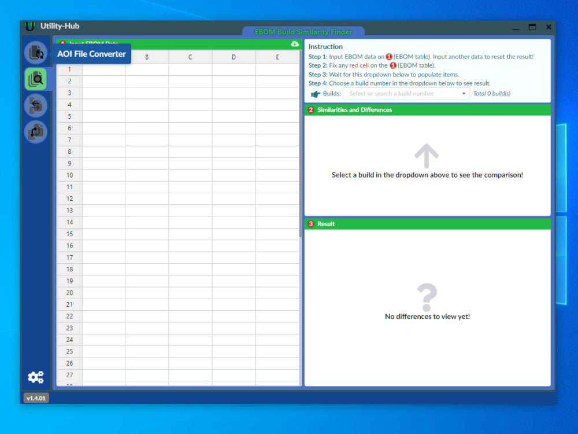This screenshot has height=434, width=578.
Task: Click column header B in the EBOM table
Action: (147, 57)
